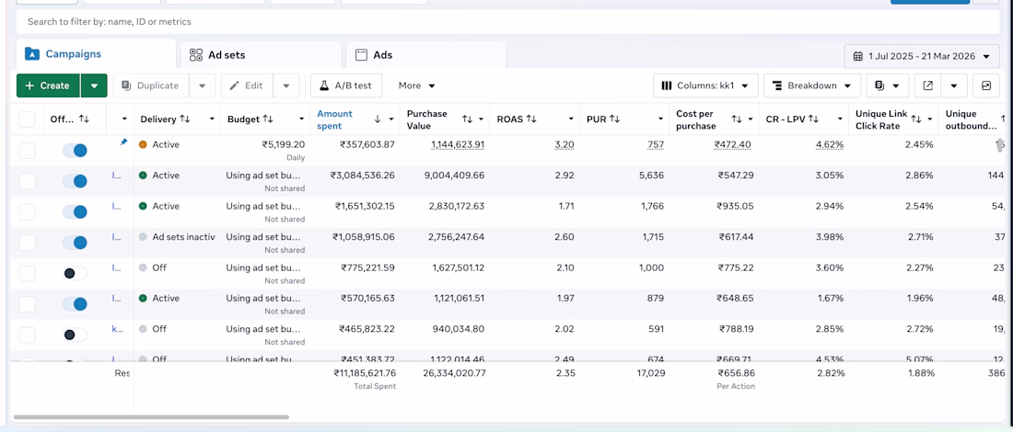Toggle off the first Active campaign switch
Screen dimensions: 1013x432
coord(74,150)
